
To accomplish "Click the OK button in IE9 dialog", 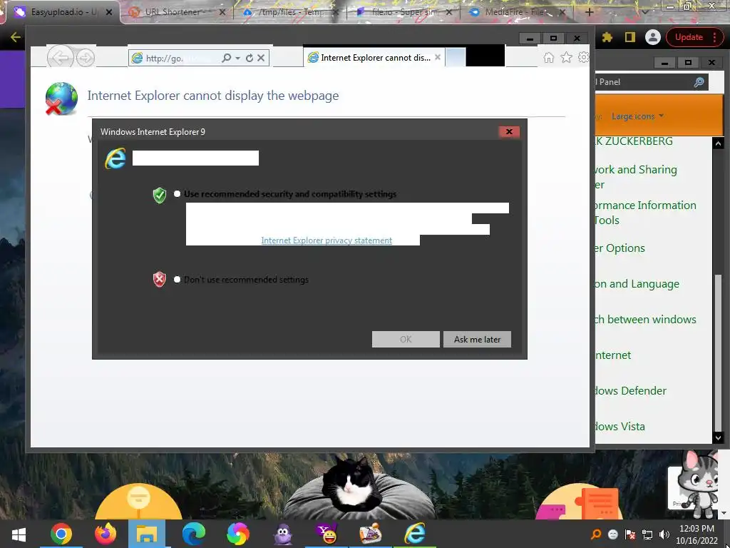I will tap(406, 339).
